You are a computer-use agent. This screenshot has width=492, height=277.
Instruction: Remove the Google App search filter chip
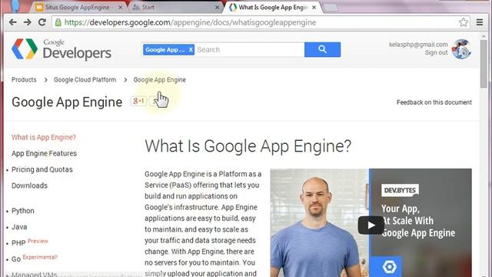191,49
